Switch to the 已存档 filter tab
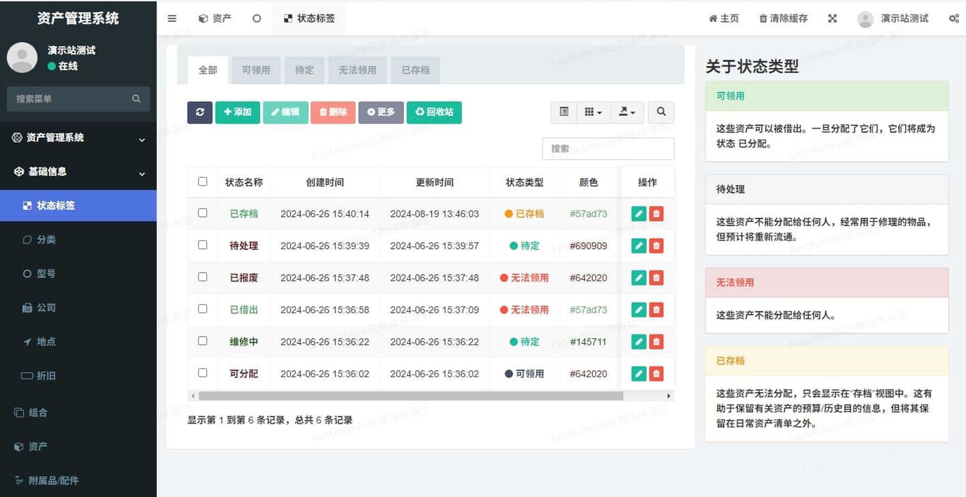This screenshot has height=497, width=966. 415,70
